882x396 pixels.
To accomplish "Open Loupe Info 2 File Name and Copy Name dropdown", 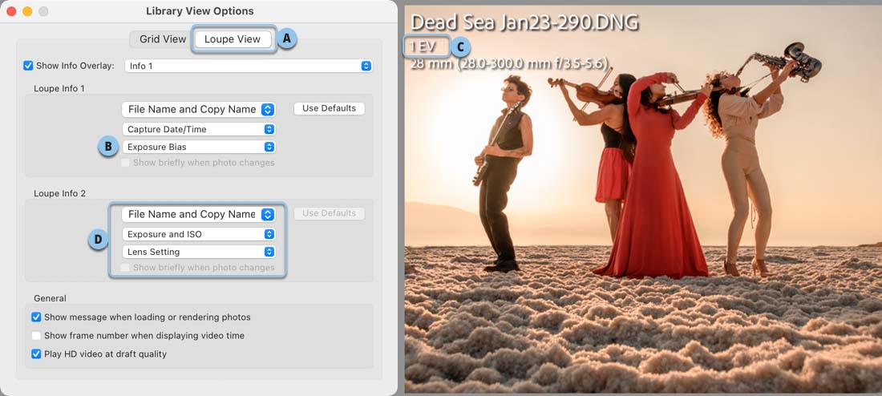I will coord(199,214).
